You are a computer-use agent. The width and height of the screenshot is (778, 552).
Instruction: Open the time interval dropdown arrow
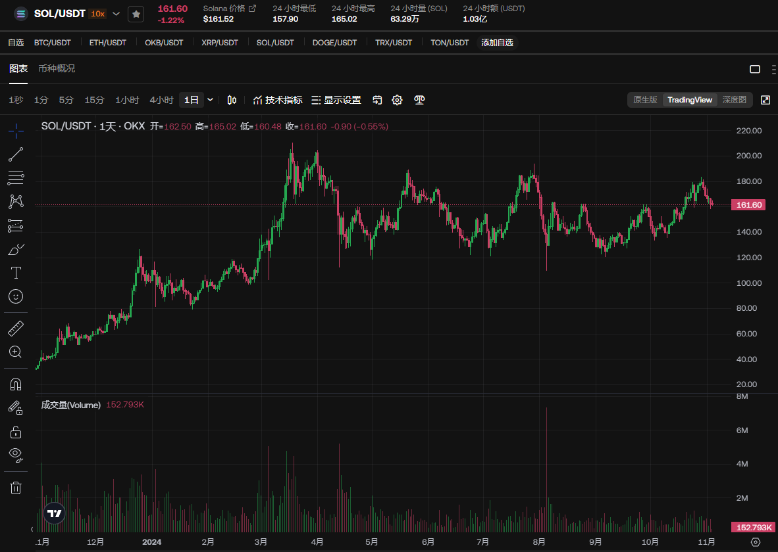coord(211,100)
